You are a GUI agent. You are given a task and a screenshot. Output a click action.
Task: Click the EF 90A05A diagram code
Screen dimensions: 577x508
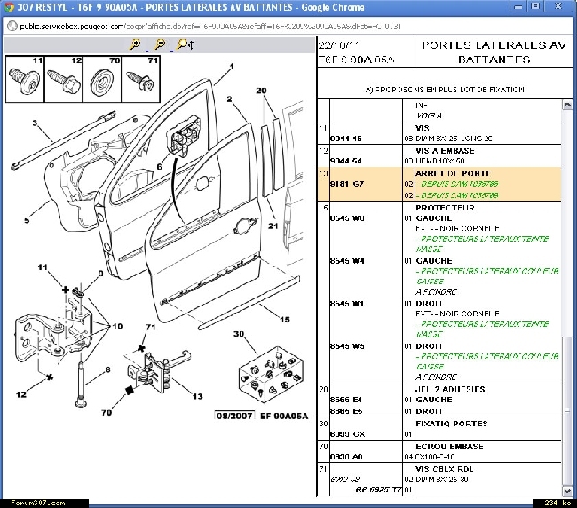(284, 416)
